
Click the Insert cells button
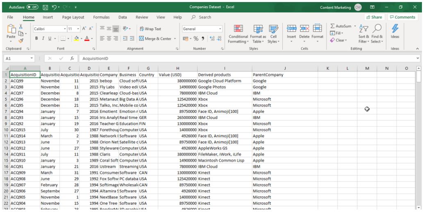tap(291, 34)
